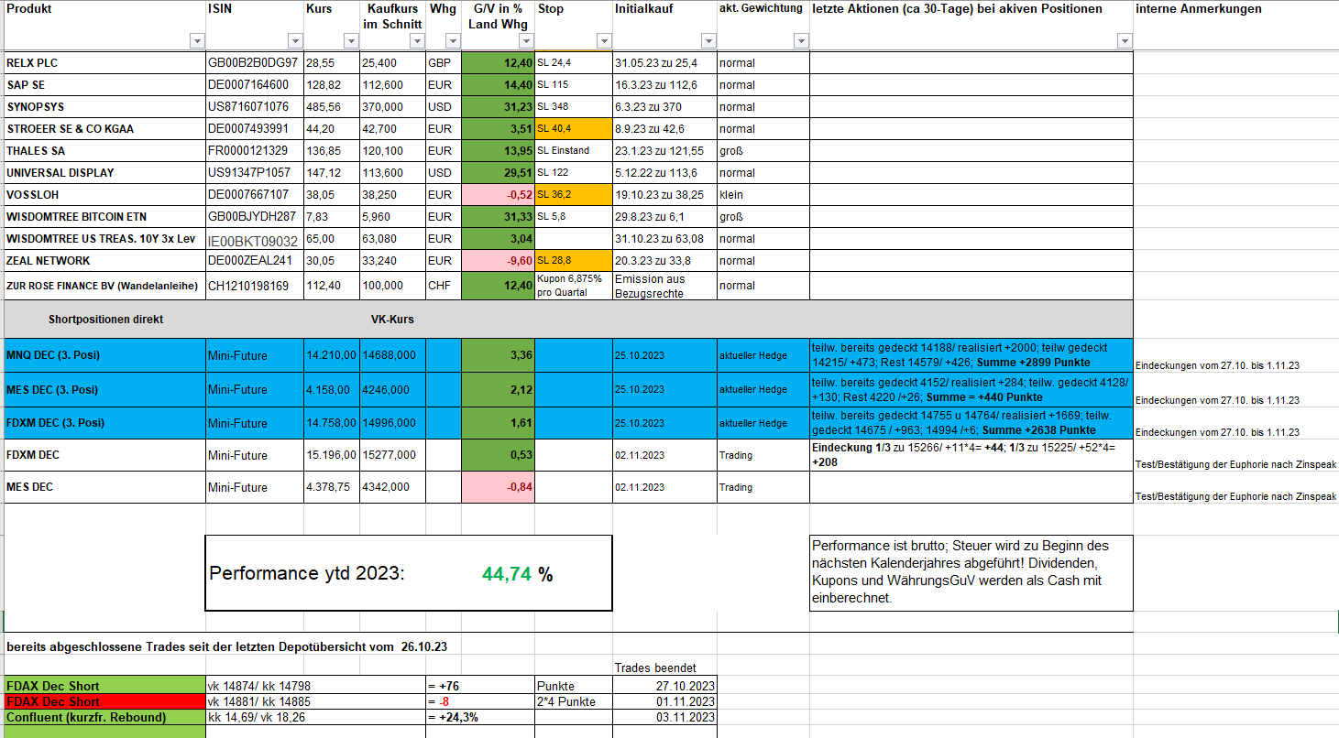Select the blue MNQ DEC (3. Posi) cell
Image resolution: width=1339 pixels, height=738 pixels.
(104, 355)
